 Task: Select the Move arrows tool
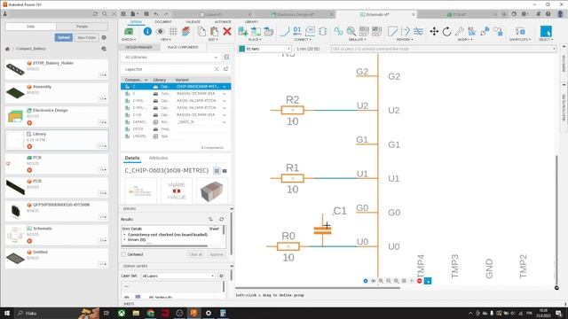point(434,32)
